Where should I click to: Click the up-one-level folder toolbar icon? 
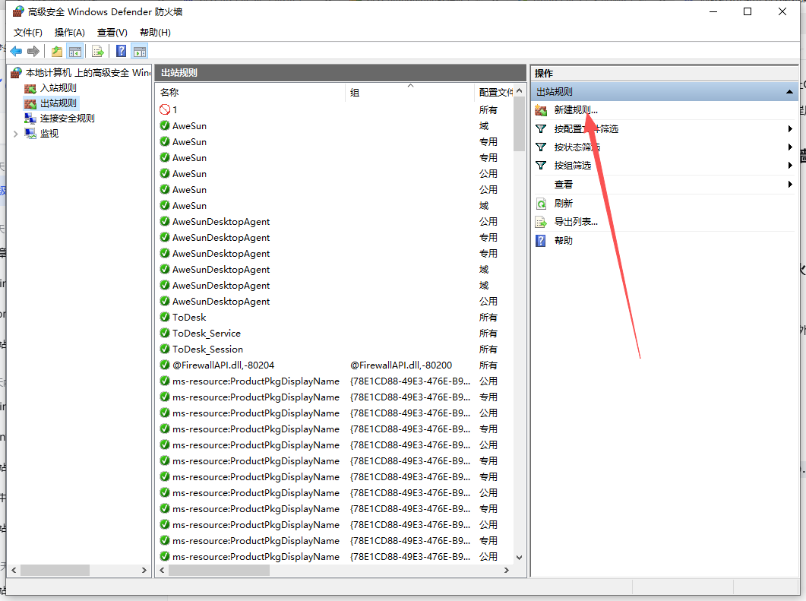point(57,51)
